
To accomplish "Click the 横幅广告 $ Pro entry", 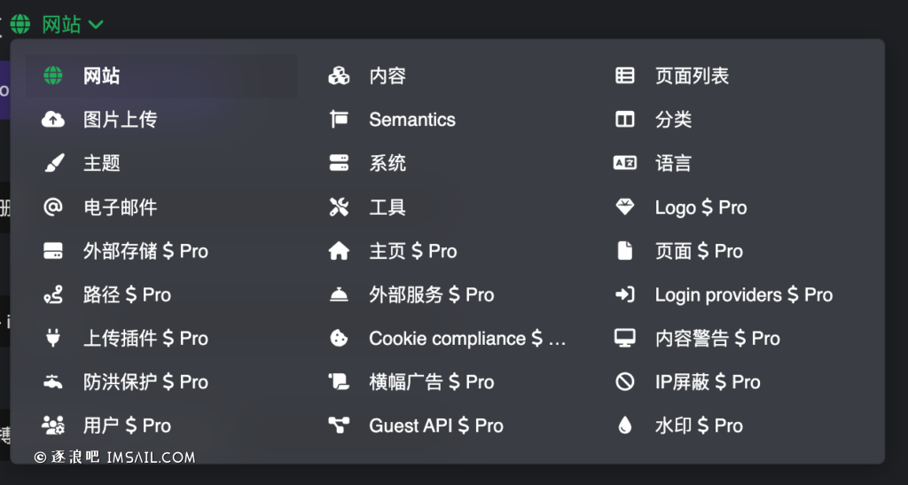I will coord(431,382).
